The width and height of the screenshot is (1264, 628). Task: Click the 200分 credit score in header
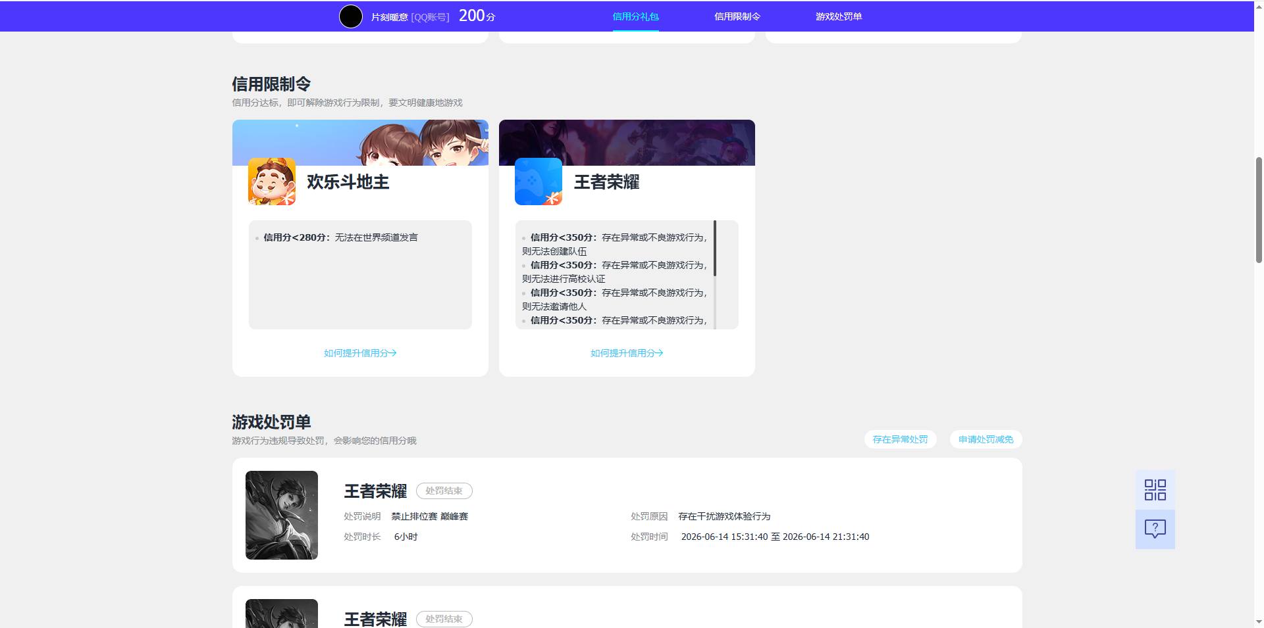(477, 16)
